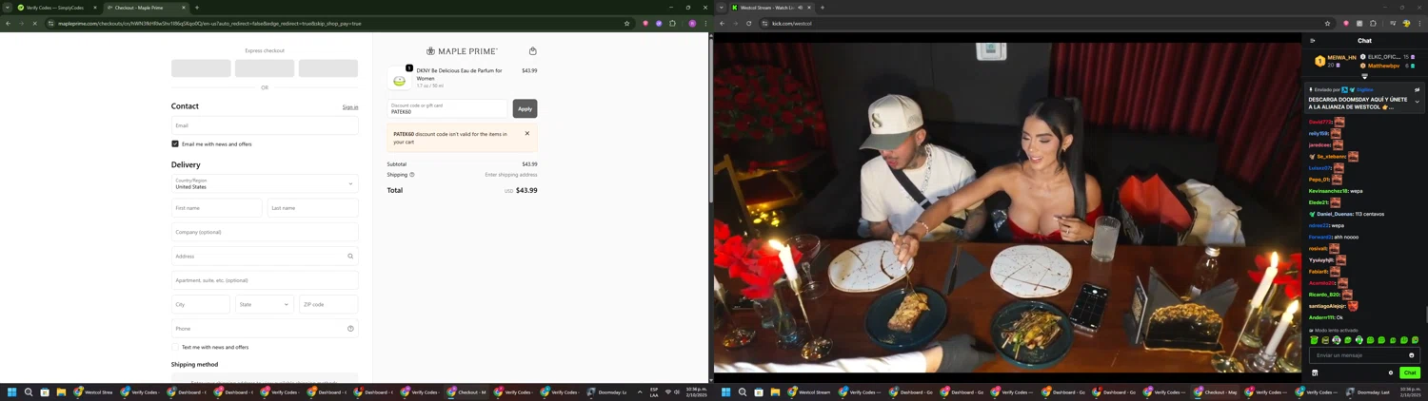The width and height of the screenshot is (1428, 401).
Task: Send message with green Chat button
Action: pyautogui.click(x=1410, y=373)
